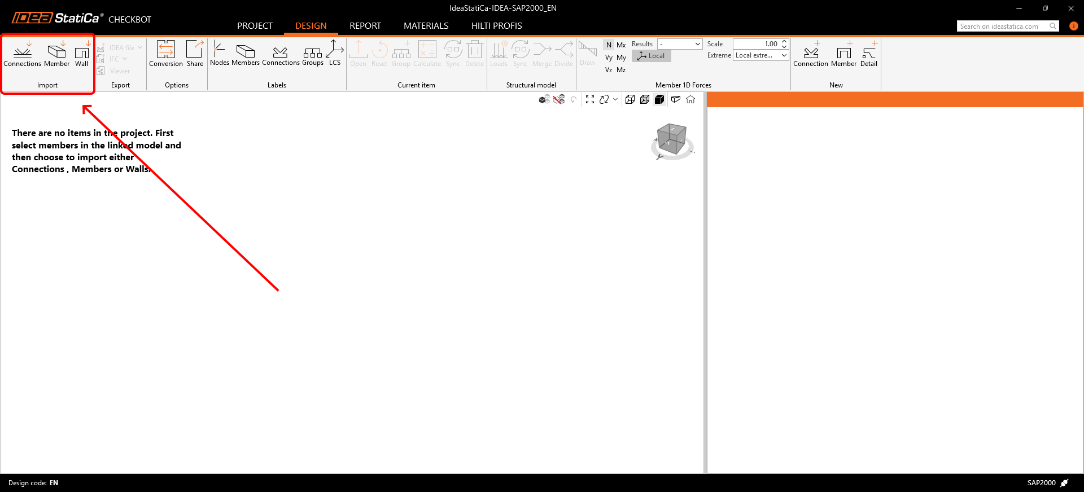The image size is (1084, 492).
Task: Click New Connection button
Action: tap(810, 54)
